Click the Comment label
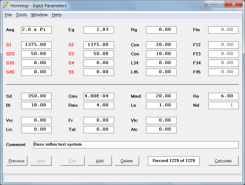The height and width of the screenshot is (185, 245). click(x=16, y=144)
